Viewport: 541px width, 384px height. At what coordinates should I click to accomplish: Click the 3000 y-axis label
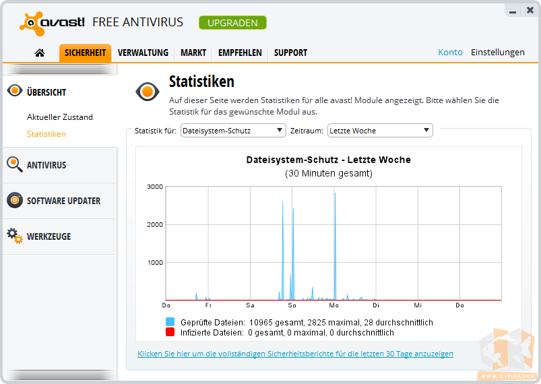point(155,187)
